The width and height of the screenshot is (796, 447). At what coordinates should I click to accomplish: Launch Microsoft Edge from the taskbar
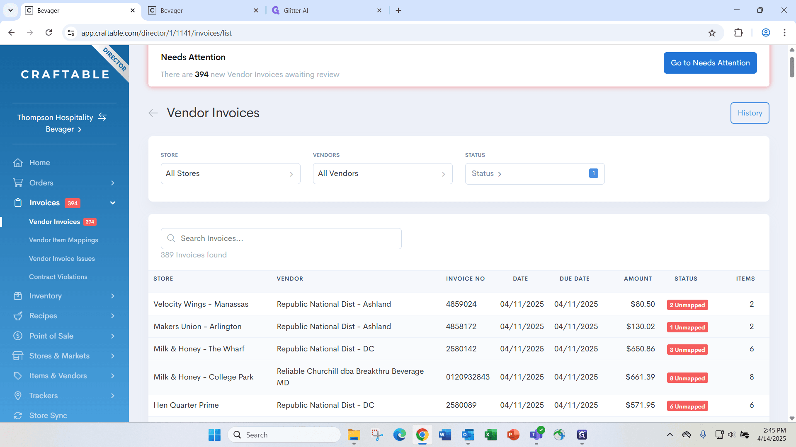coord(400,435)
